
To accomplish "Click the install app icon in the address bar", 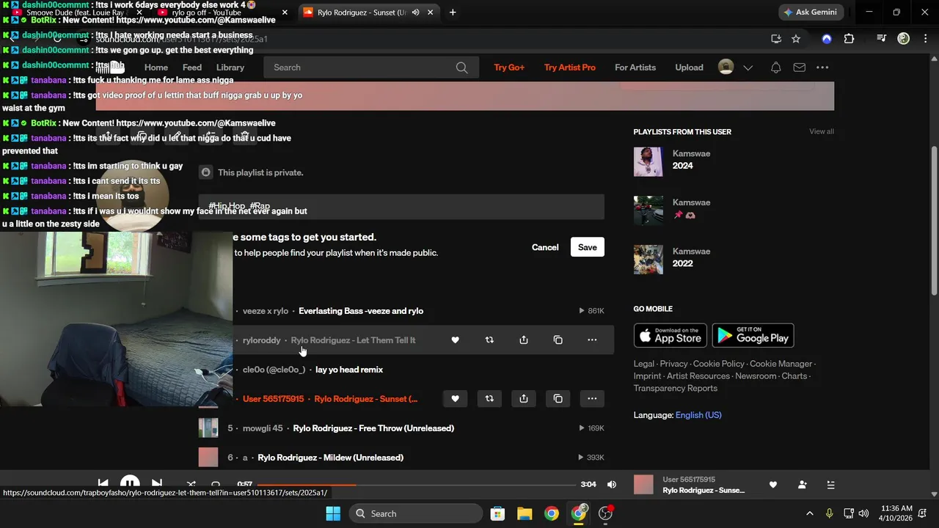I will coord(776,39).
